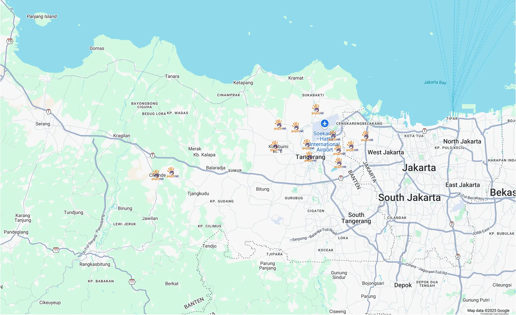Open southernmost gayuhnet marker above Banten border label
The image size is (516, 315).
[x=340, y=163]
